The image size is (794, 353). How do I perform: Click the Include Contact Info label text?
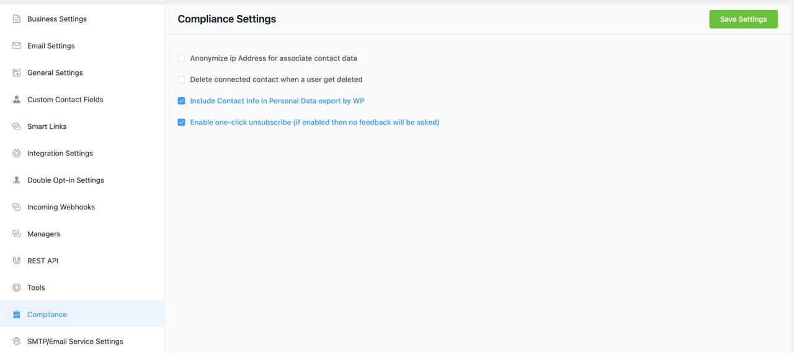click(x=277, y=101)
